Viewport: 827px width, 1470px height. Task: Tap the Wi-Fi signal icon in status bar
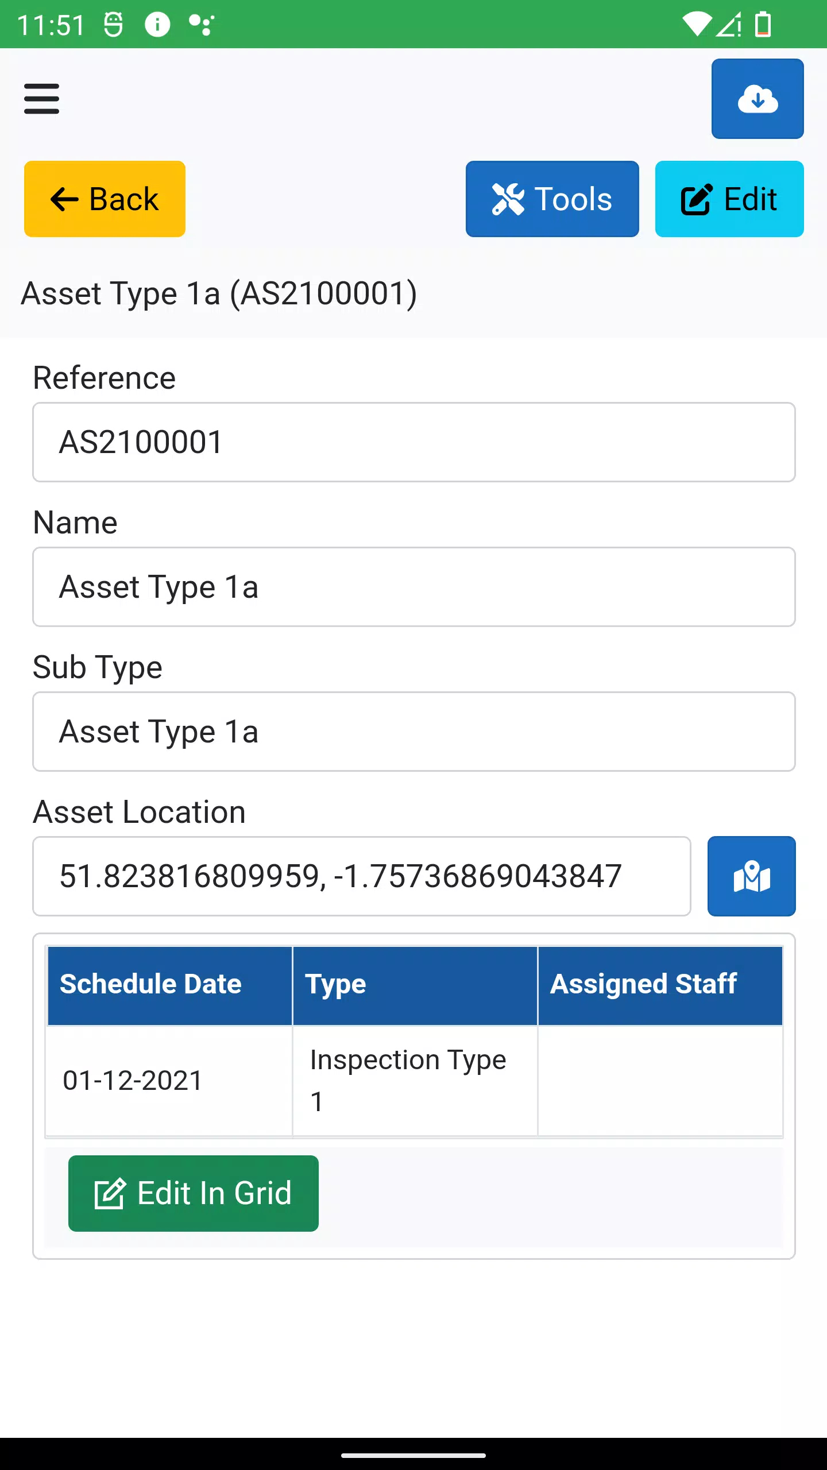[697, 24]
